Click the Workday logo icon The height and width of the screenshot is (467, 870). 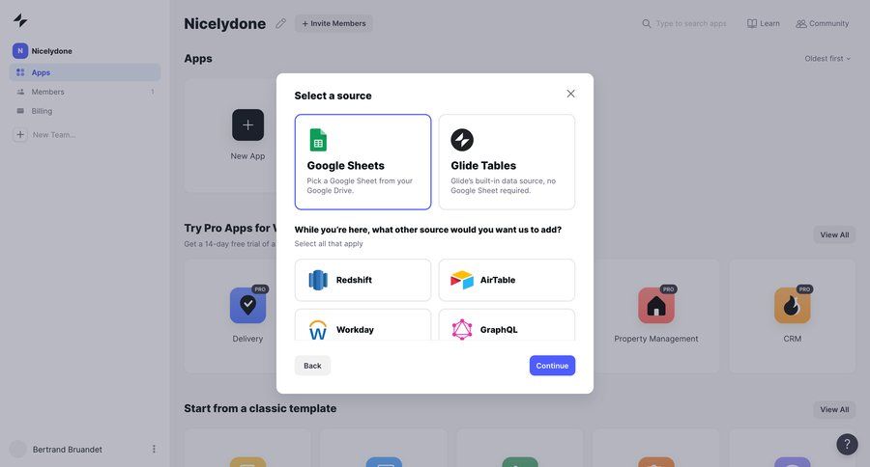click(318, 330)
